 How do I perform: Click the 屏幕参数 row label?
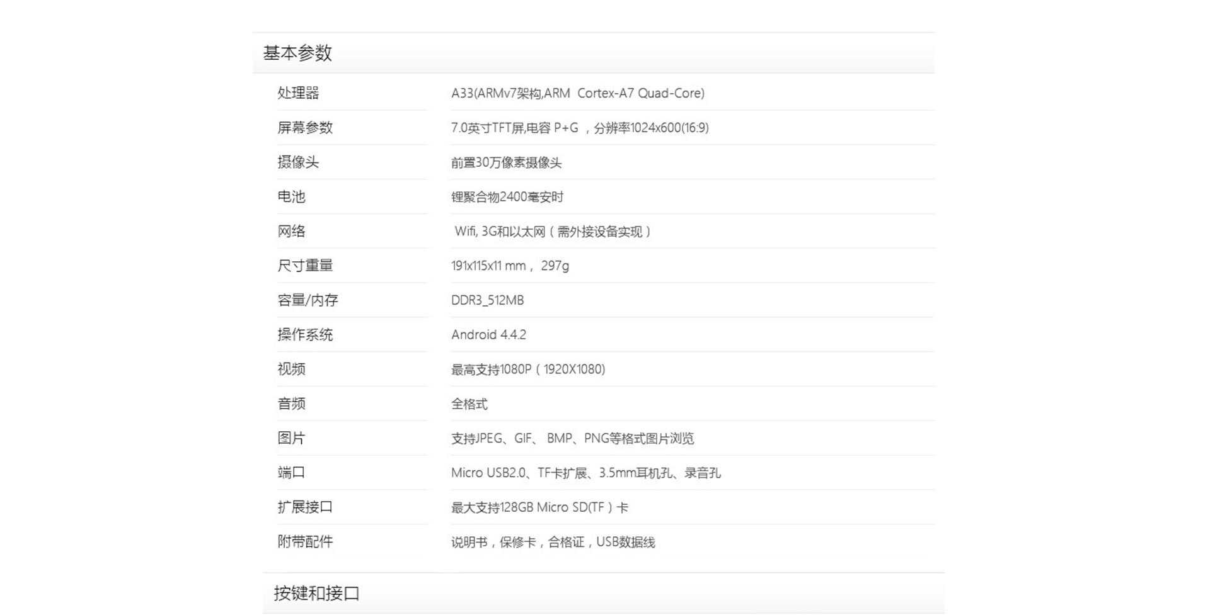point(305,128)
